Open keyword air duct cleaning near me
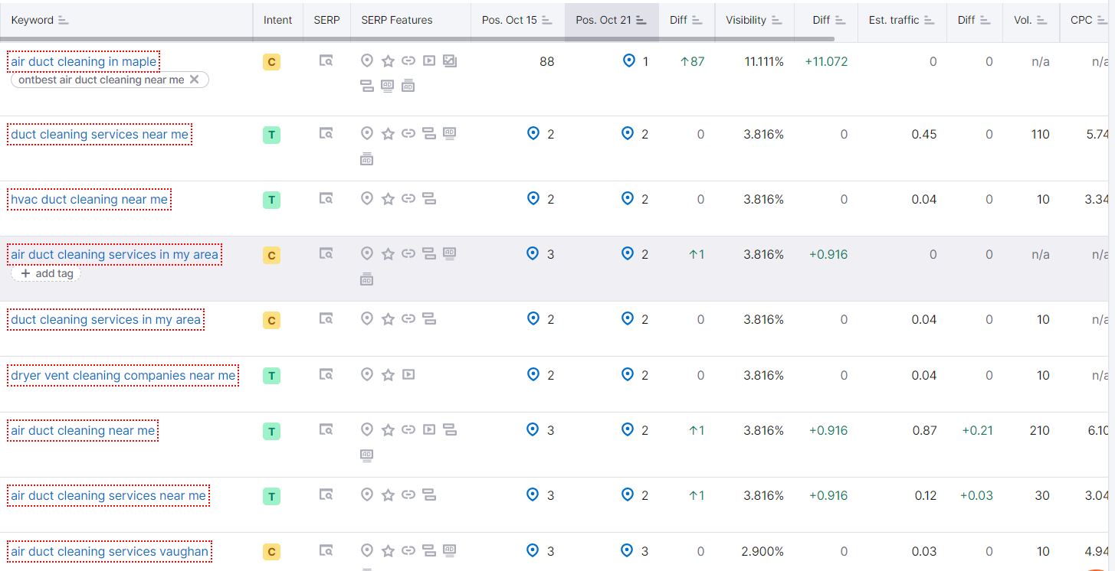Image resolution: width=1115 pixels, height=571 pixels. [x=83, y=431]
